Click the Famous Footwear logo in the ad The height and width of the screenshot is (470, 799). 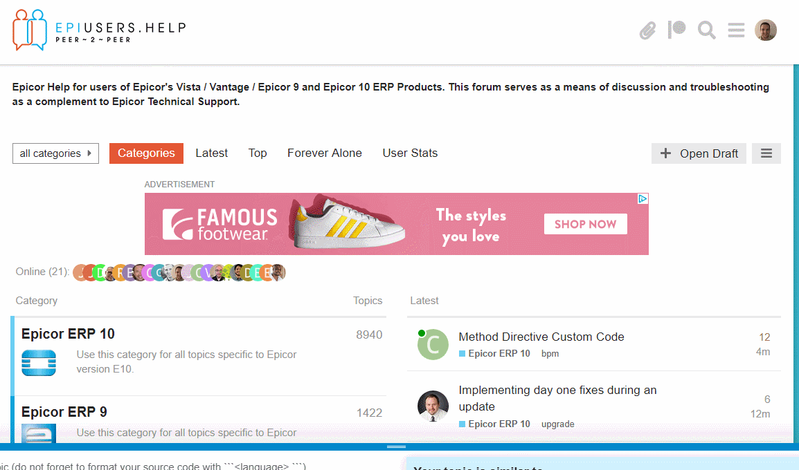click(x=219, y=224)
